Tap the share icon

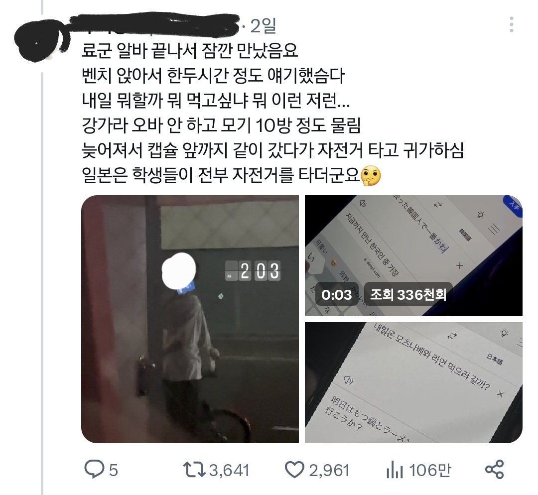(495, 469)
